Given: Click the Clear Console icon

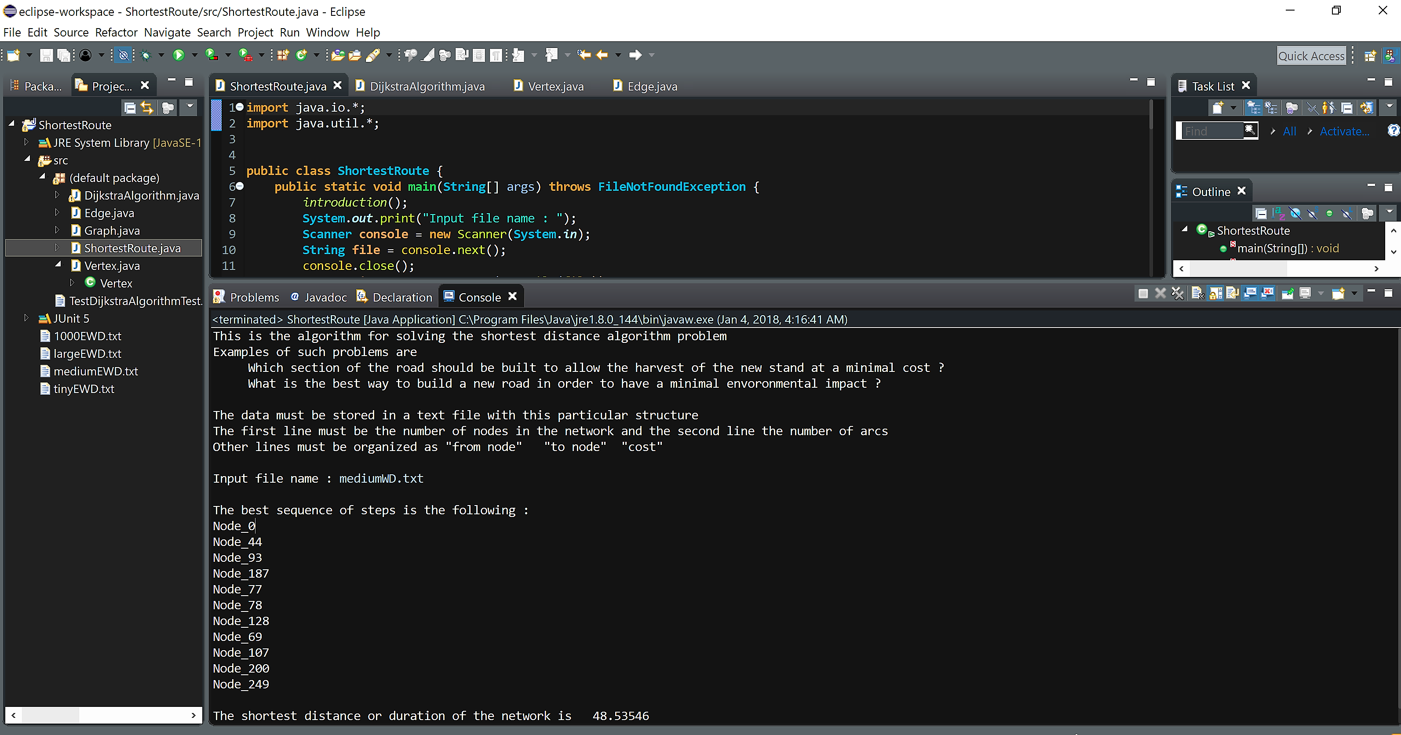Looking at the screenshot, I should click(1197, 294).
